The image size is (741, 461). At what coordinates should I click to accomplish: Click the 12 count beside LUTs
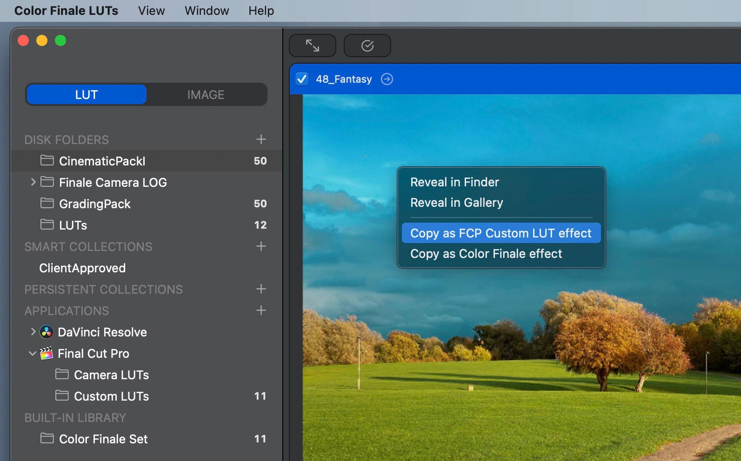point(260,225)
